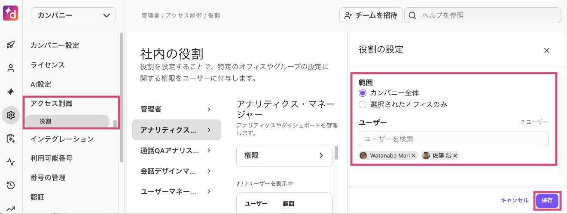Close the 役割の設定 panel
This screenshot has width=567, height=214.
point(547,51)
